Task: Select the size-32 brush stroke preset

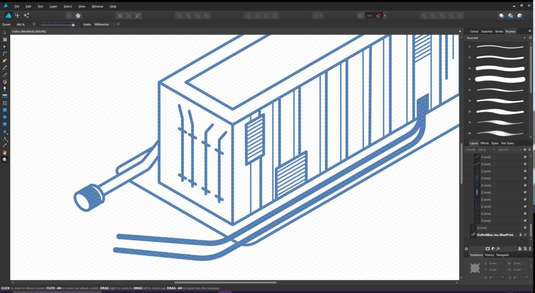Action: point(501,79)
